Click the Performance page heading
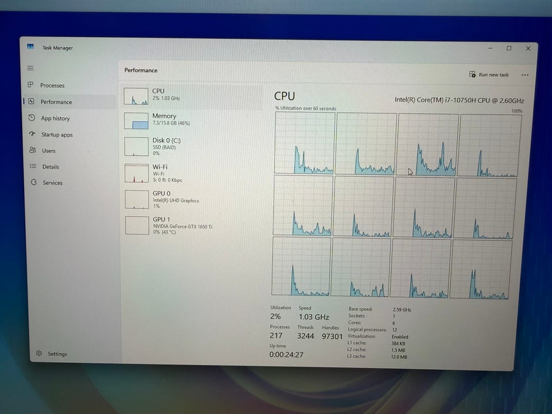 pos(140,70)
